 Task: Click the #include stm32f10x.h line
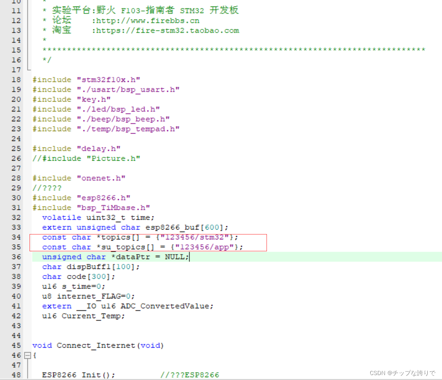point(86,80)
